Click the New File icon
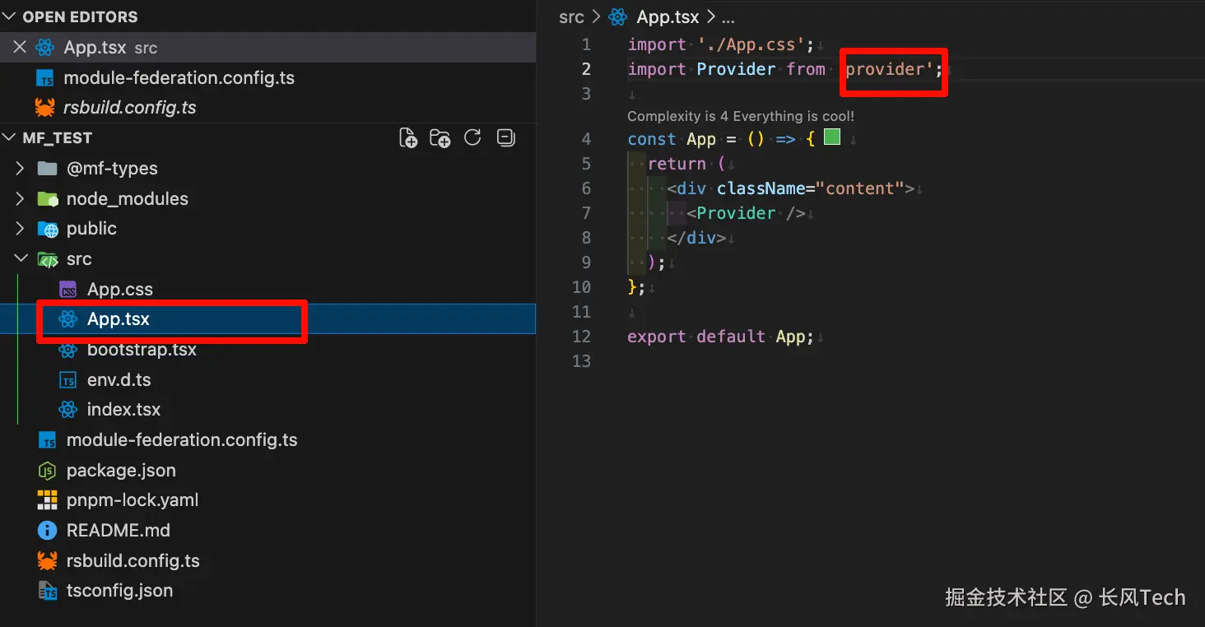The width and height of the screenshot is (1205, 627). [x=408, y=137]
